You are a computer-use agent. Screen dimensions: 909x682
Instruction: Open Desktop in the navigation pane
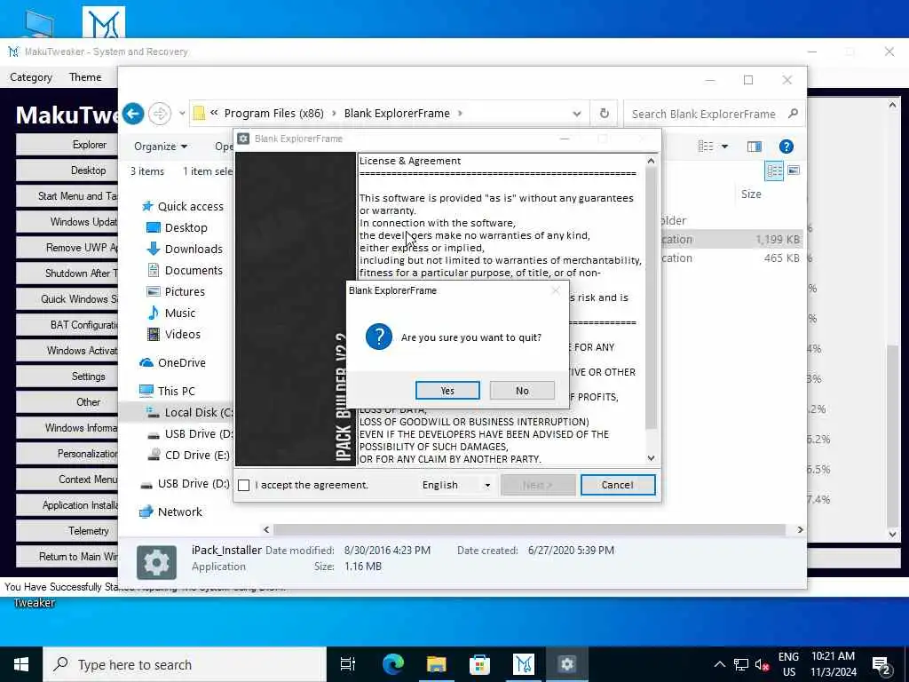click(186, 228)
